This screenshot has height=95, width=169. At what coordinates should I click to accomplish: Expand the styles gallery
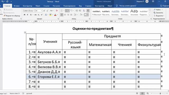[150, 15]
